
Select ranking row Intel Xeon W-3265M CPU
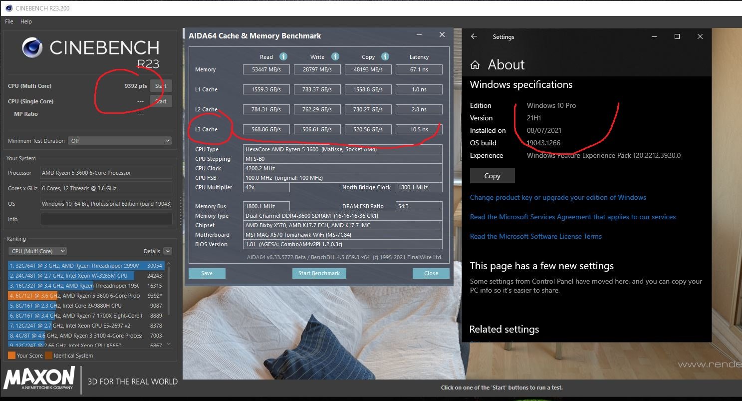click(86, 276)
